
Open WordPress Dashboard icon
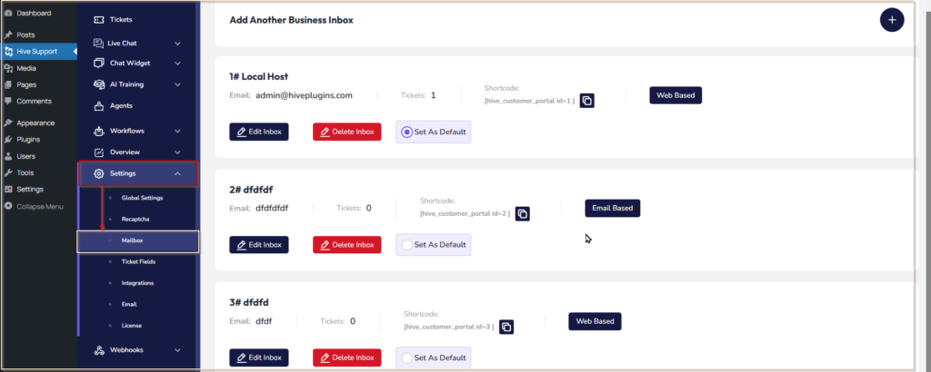pyautogui.click(x=8, y=13)
